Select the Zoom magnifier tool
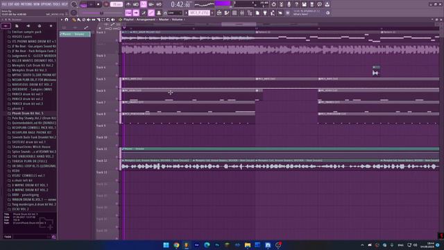444x250 pixels. (108, 19)
